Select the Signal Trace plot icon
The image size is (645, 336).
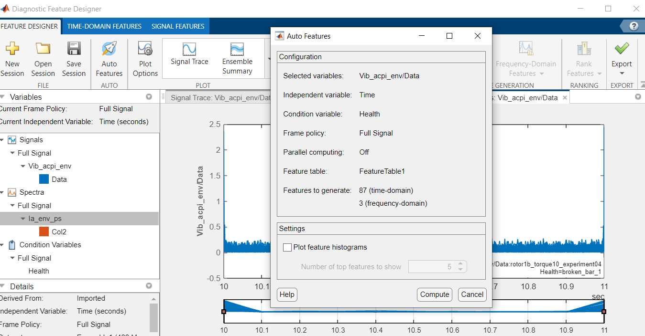point(189,49)
